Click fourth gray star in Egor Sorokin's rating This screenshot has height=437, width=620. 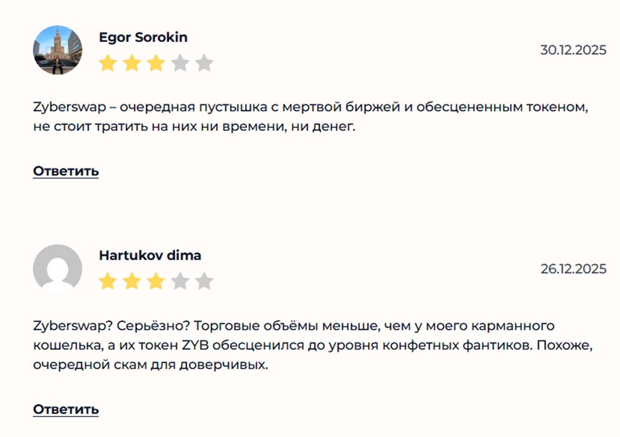(180, 64)
